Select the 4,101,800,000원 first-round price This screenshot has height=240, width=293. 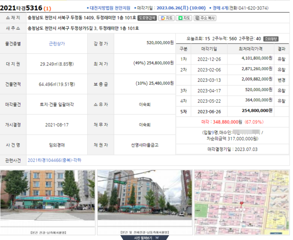click(x=257, y=58)
